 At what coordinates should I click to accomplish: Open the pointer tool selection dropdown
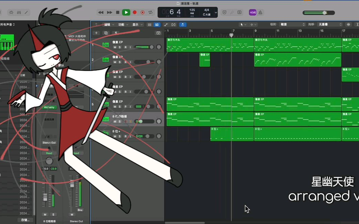[242, 25]
